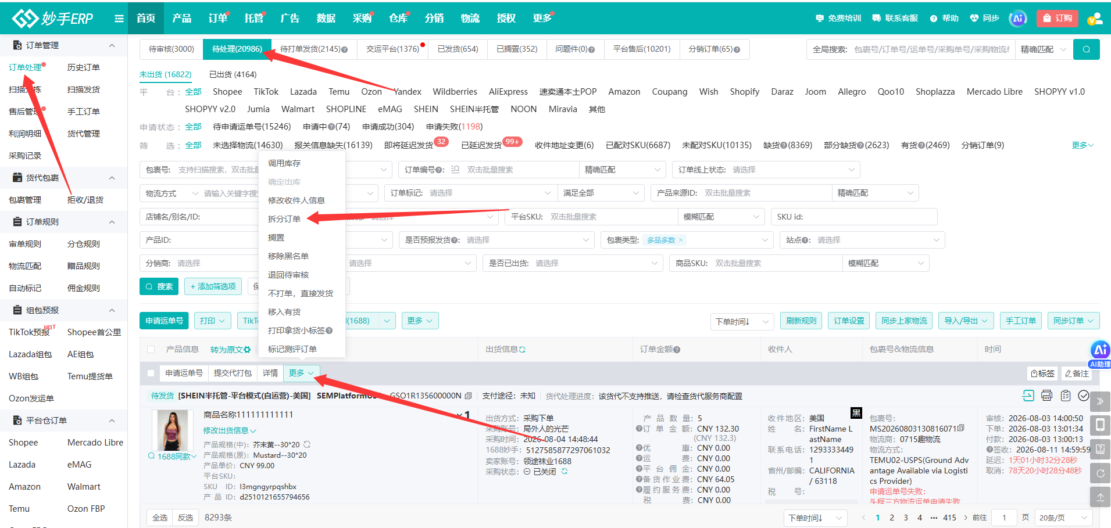Click the 添加筛选项 button
Image resolution: width=1111 pixels, height=528 pixels.
pyautogui.click(x=213, y=286)
